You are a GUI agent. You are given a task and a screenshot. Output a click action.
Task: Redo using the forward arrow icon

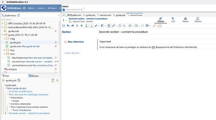[x=72, y=26]
